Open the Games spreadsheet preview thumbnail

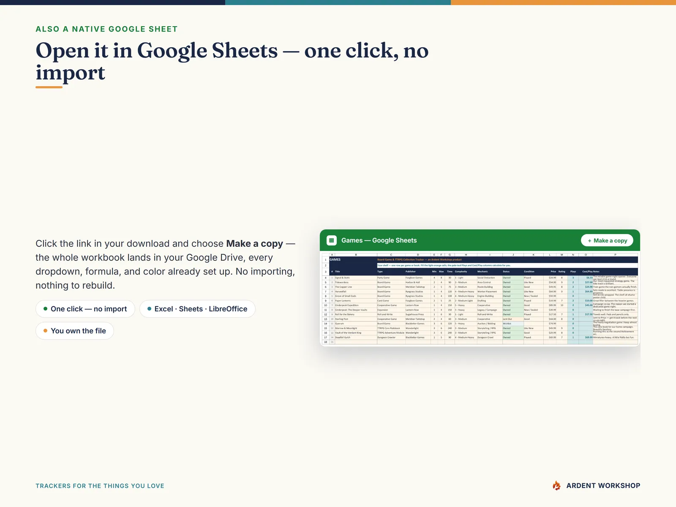(x=480, y=299)
